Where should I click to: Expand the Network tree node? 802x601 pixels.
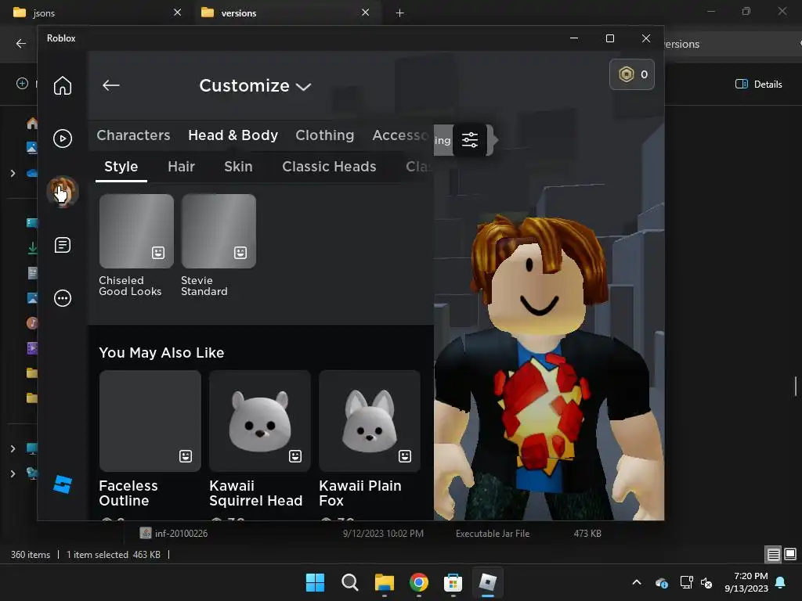13,473
